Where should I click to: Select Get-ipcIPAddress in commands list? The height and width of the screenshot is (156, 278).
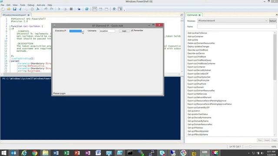pyautogui.click(x=195, y=128)
